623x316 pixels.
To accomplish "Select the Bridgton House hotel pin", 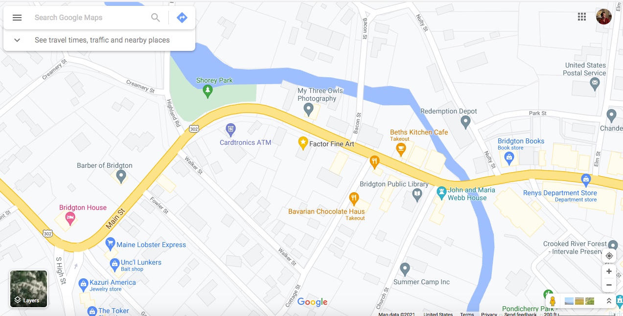I will [70, 219].
